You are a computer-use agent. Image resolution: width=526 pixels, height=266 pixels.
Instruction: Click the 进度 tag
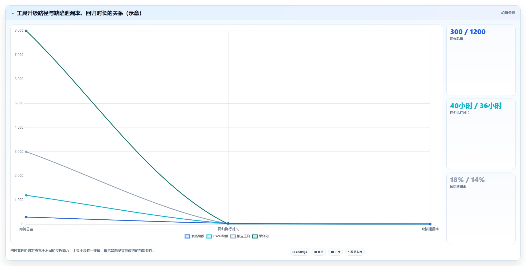point(336,252)
